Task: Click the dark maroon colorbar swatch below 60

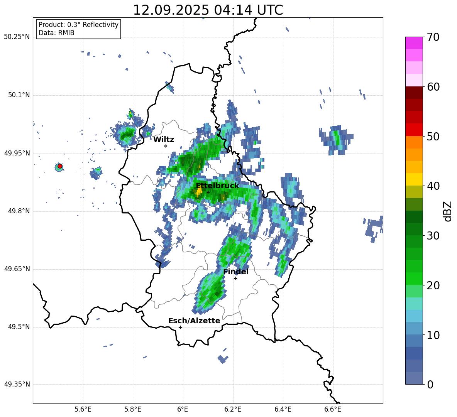Action: coord(414,93)
